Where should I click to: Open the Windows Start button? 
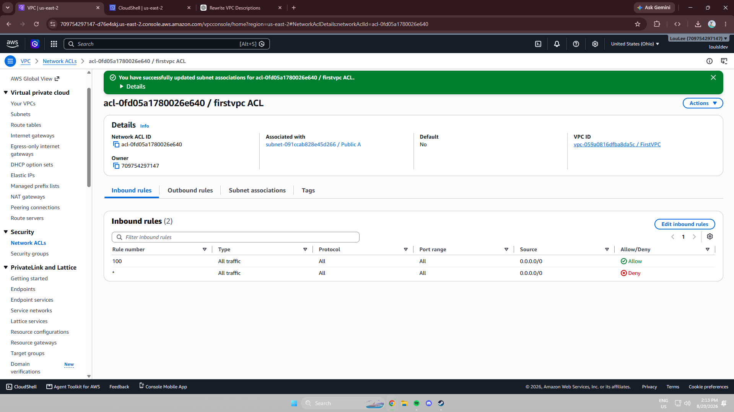coord(294,403)
